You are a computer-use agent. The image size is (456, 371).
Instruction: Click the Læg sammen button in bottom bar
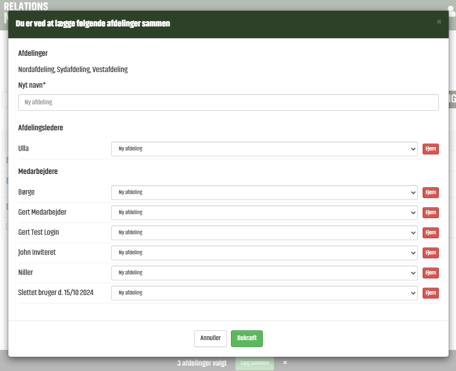254,363
